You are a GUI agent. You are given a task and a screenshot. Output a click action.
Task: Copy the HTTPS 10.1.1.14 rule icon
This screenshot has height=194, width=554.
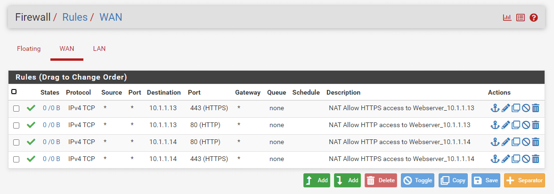point(516,159)
